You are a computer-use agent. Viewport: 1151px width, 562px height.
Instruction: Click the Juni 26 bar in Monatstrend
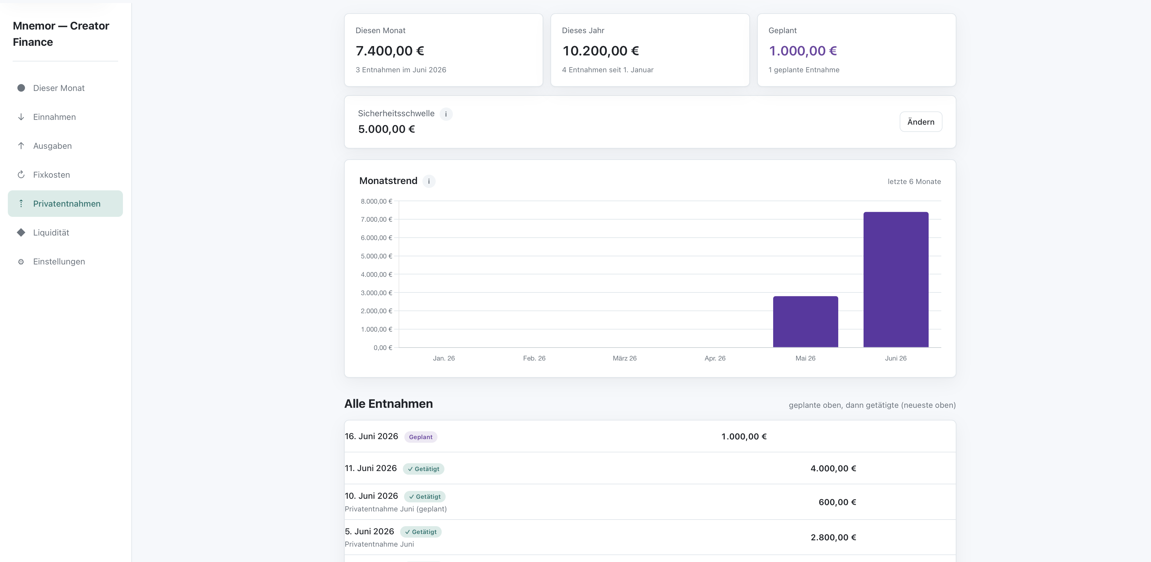coord(895,280)
